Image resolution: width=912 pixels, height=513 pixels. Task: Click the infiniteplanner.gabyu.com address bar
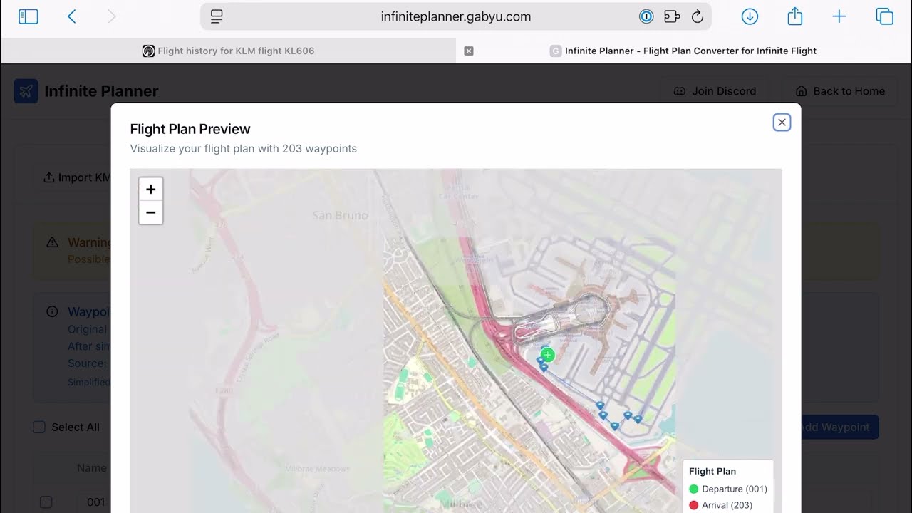(x=456, y=16)
